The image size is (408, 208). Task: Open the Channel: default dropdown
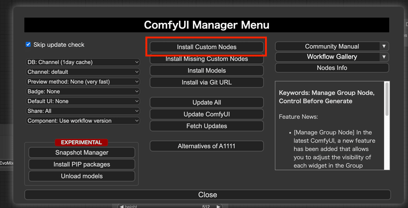click(x=83, y=72)
